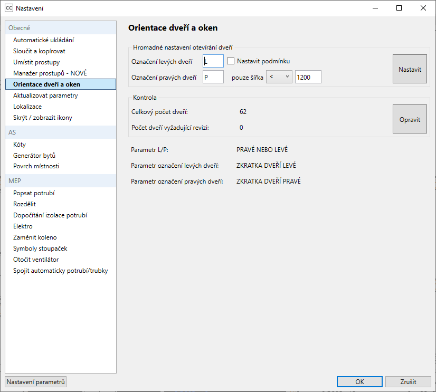Focus the Označení levých dveří field
The width and height of the screenshot is (436, 392).
point(213,61)
